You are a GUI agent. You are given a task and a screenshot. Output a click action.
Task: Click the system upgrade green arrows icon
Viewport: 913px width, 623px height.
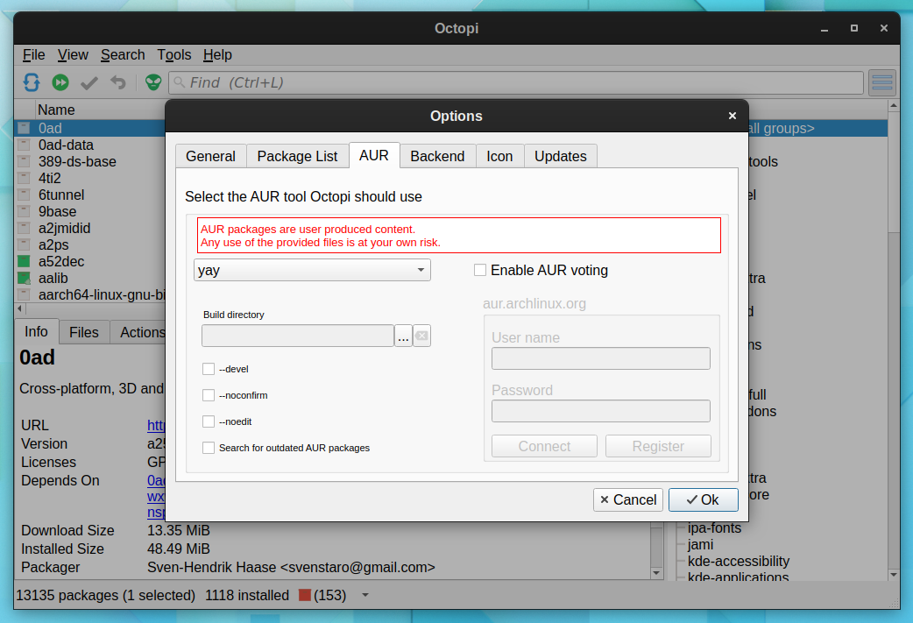coord(60,82)
